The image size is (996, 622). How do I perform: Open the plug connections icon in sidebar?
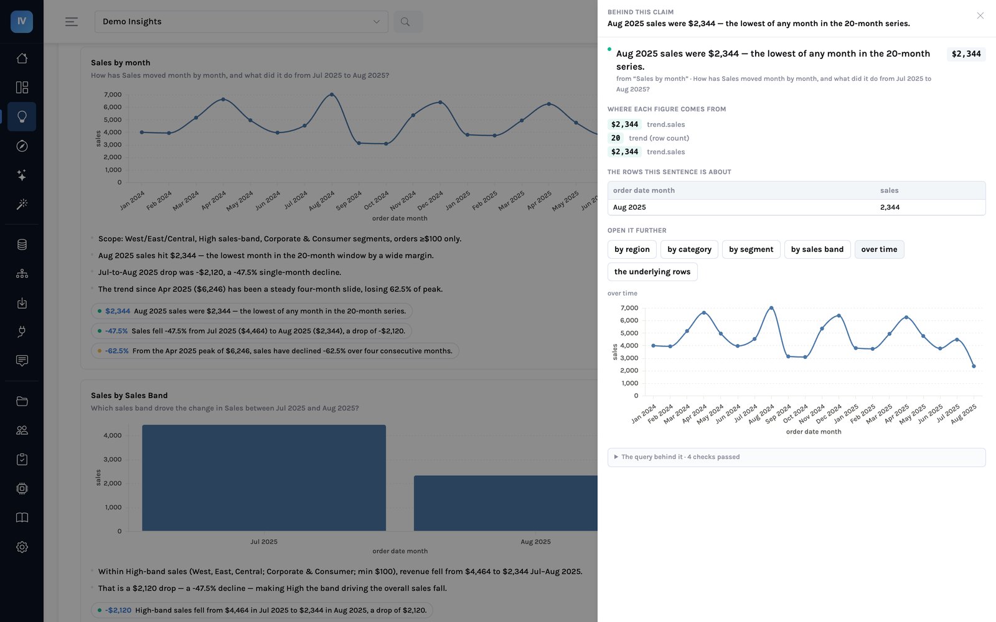click(22, 332)
